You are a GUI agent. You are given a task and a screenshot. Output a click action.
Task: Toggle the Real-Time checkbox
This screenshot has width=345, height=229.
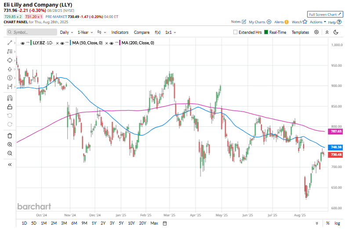266,32
